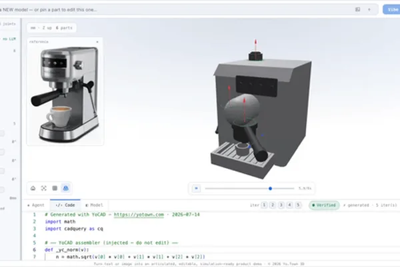Image resolution: width=400 pixels, height=267 pixels.
Task: Open the yotown.com link in the code
Action: tap(139, 215)
